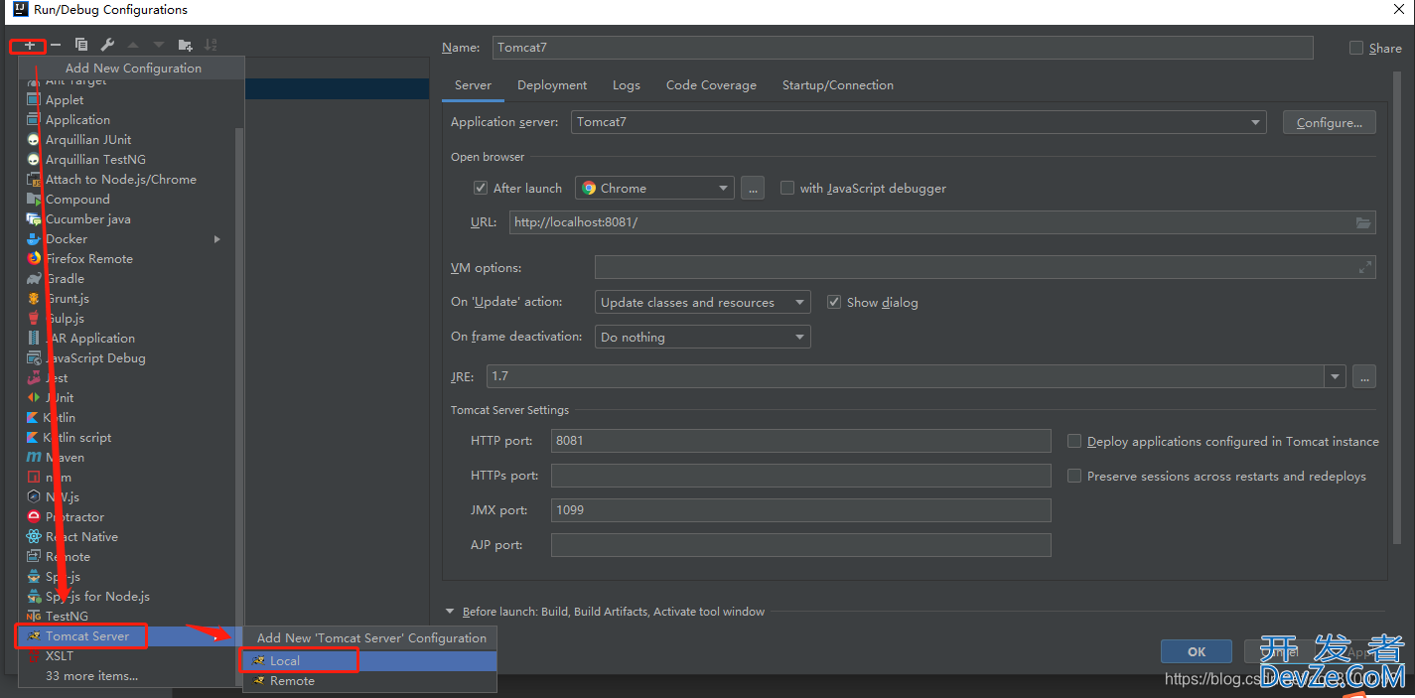The image size is (1415, 698).
Task: Switch to the Deployment tab
Action: point(552,85)
